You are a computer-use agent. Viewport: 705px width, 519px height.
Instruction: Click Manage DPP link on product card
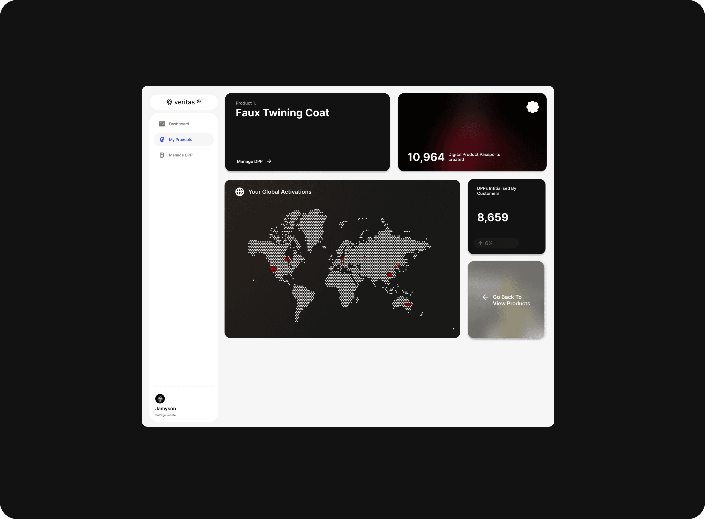[x=254, y=161]
